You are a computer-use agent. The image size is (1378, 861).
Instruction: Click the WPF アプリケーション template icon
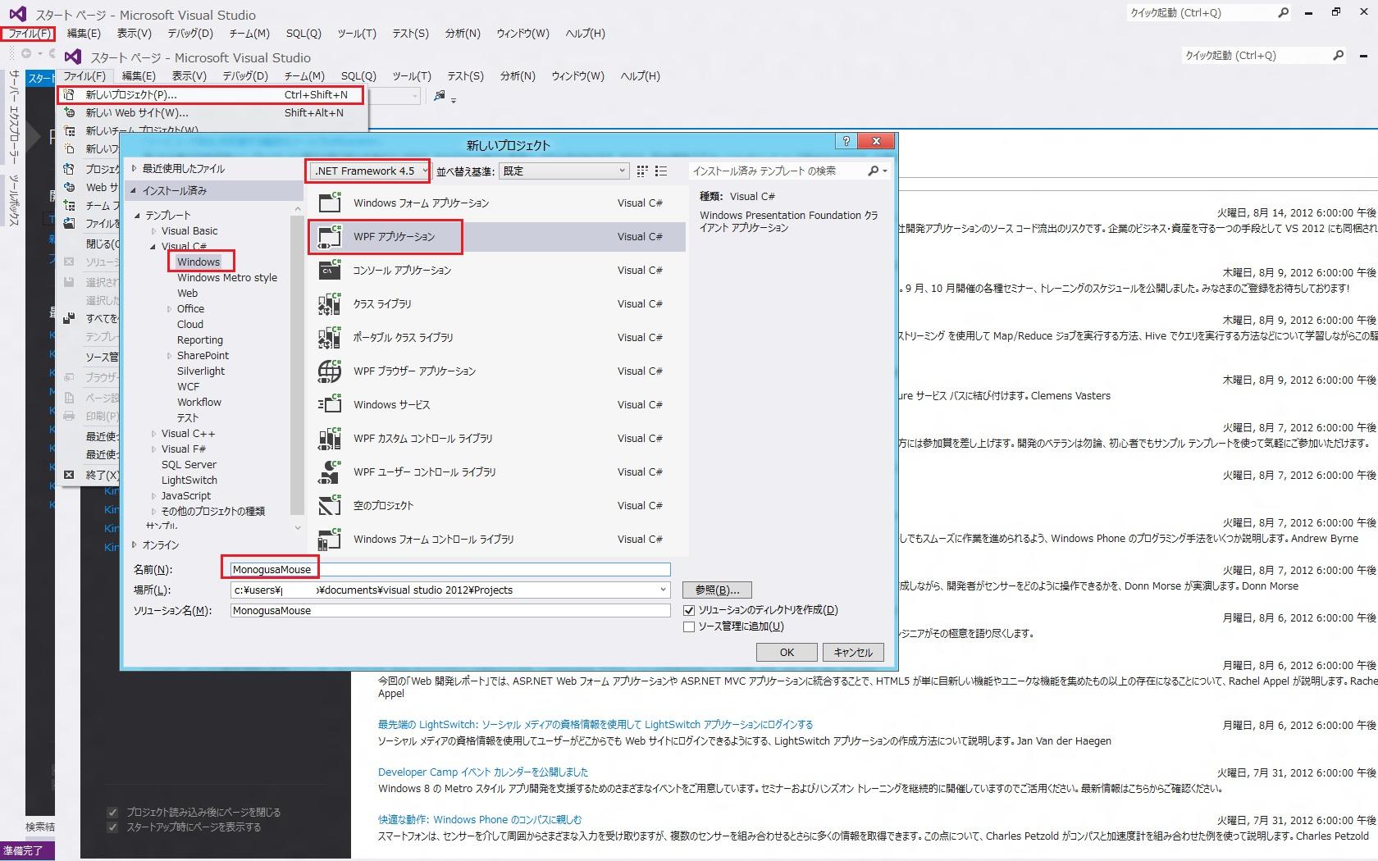pyautogui.click(x=330, y=236)
